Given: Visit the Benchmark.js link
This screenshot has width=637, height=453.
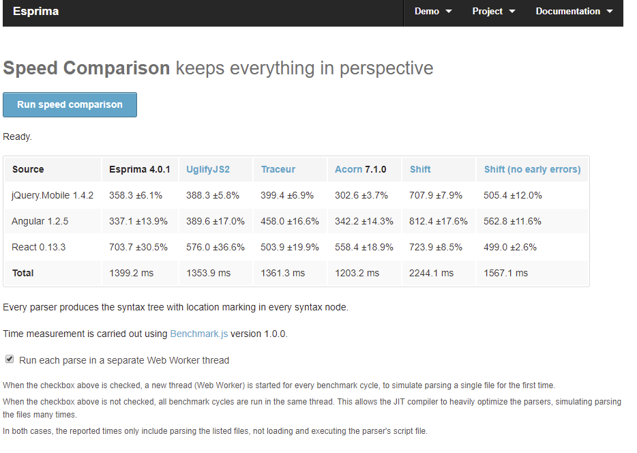Looking at the screenshot, I should (x=198, y=334).
